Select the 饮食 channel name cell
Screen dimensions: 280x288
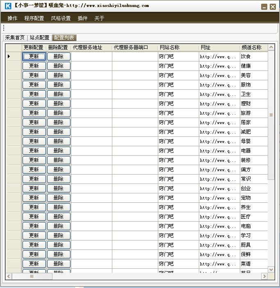(254, 57)
